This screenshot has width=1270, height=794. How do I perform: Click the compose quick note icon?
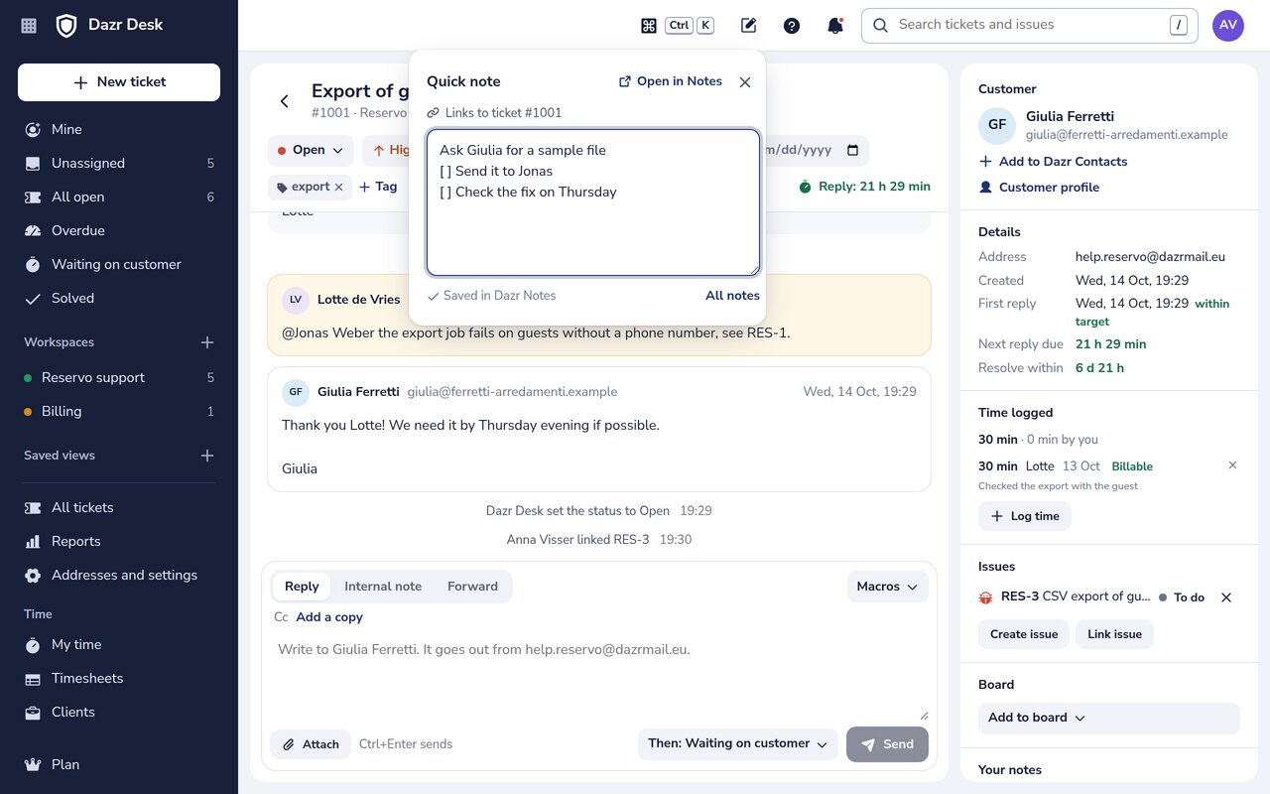click(749, 26)
